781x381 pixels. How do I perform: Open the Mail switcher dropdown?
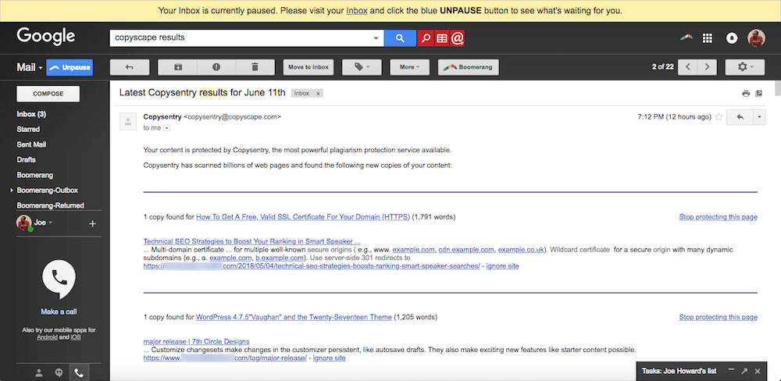pos(30,67)
